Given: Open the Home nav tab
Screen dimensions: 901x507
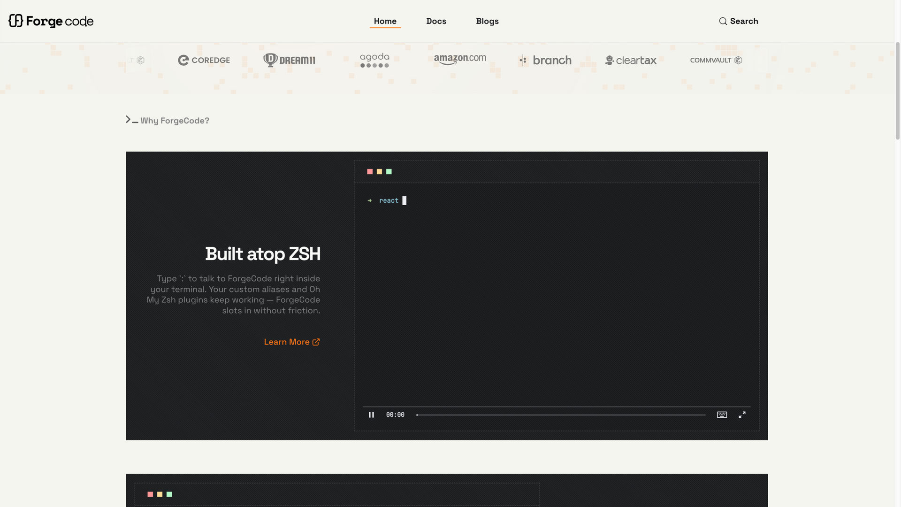Looking at the screenshot, I should pyautogui.click(x=385, y=21).
